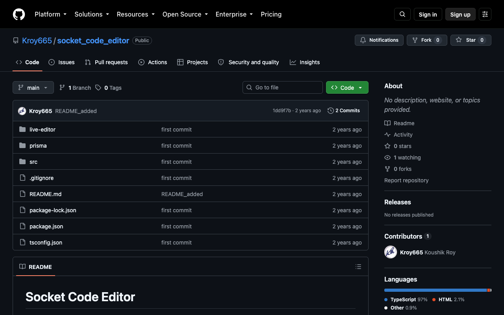Open the Contributors heading link
This screenshot has width=504, height=315.
click(408, 236)
